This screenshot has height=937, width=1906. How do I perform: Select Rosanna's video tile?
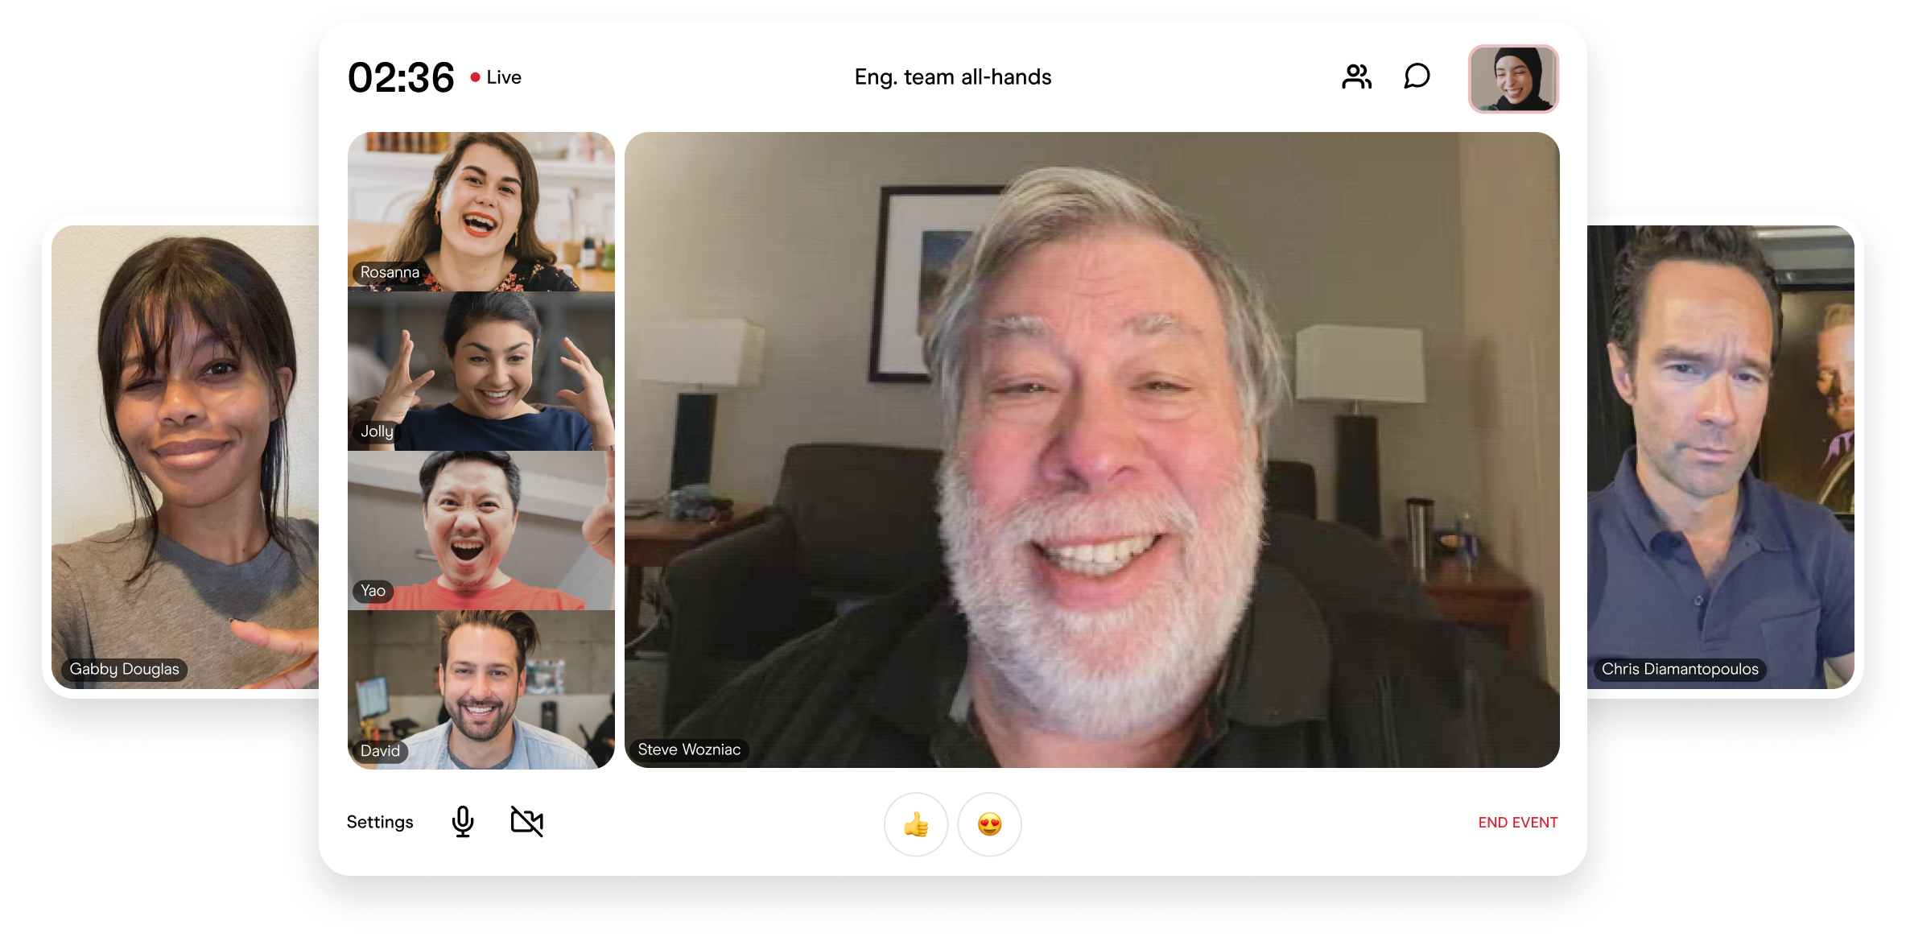pyautogui.click(x=481, y=211)
